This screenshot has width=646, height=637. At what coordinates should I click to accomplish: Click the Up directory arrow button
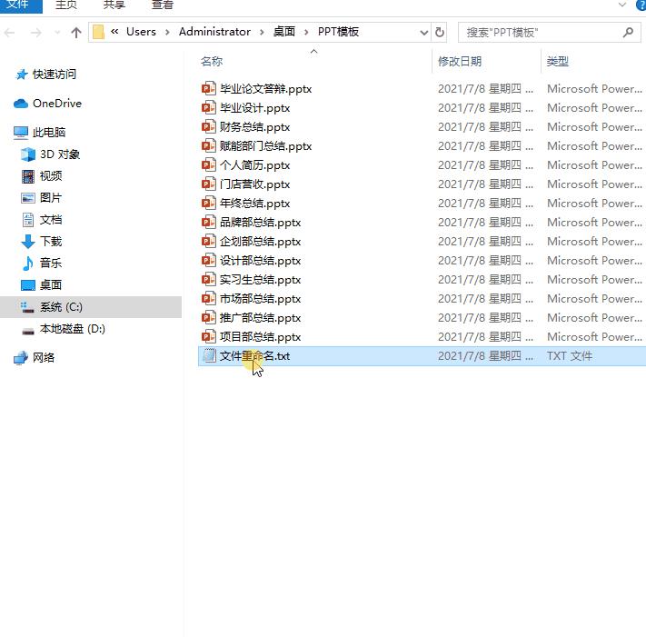(76, 32)
